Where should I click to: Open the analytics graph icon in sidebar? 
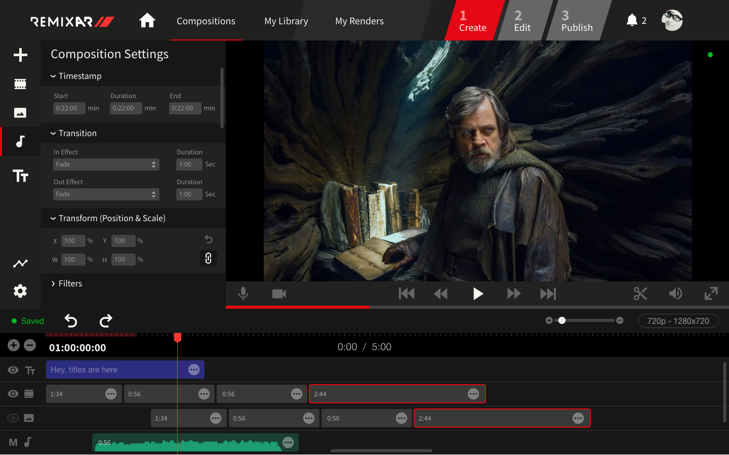(x=20, y=263)
